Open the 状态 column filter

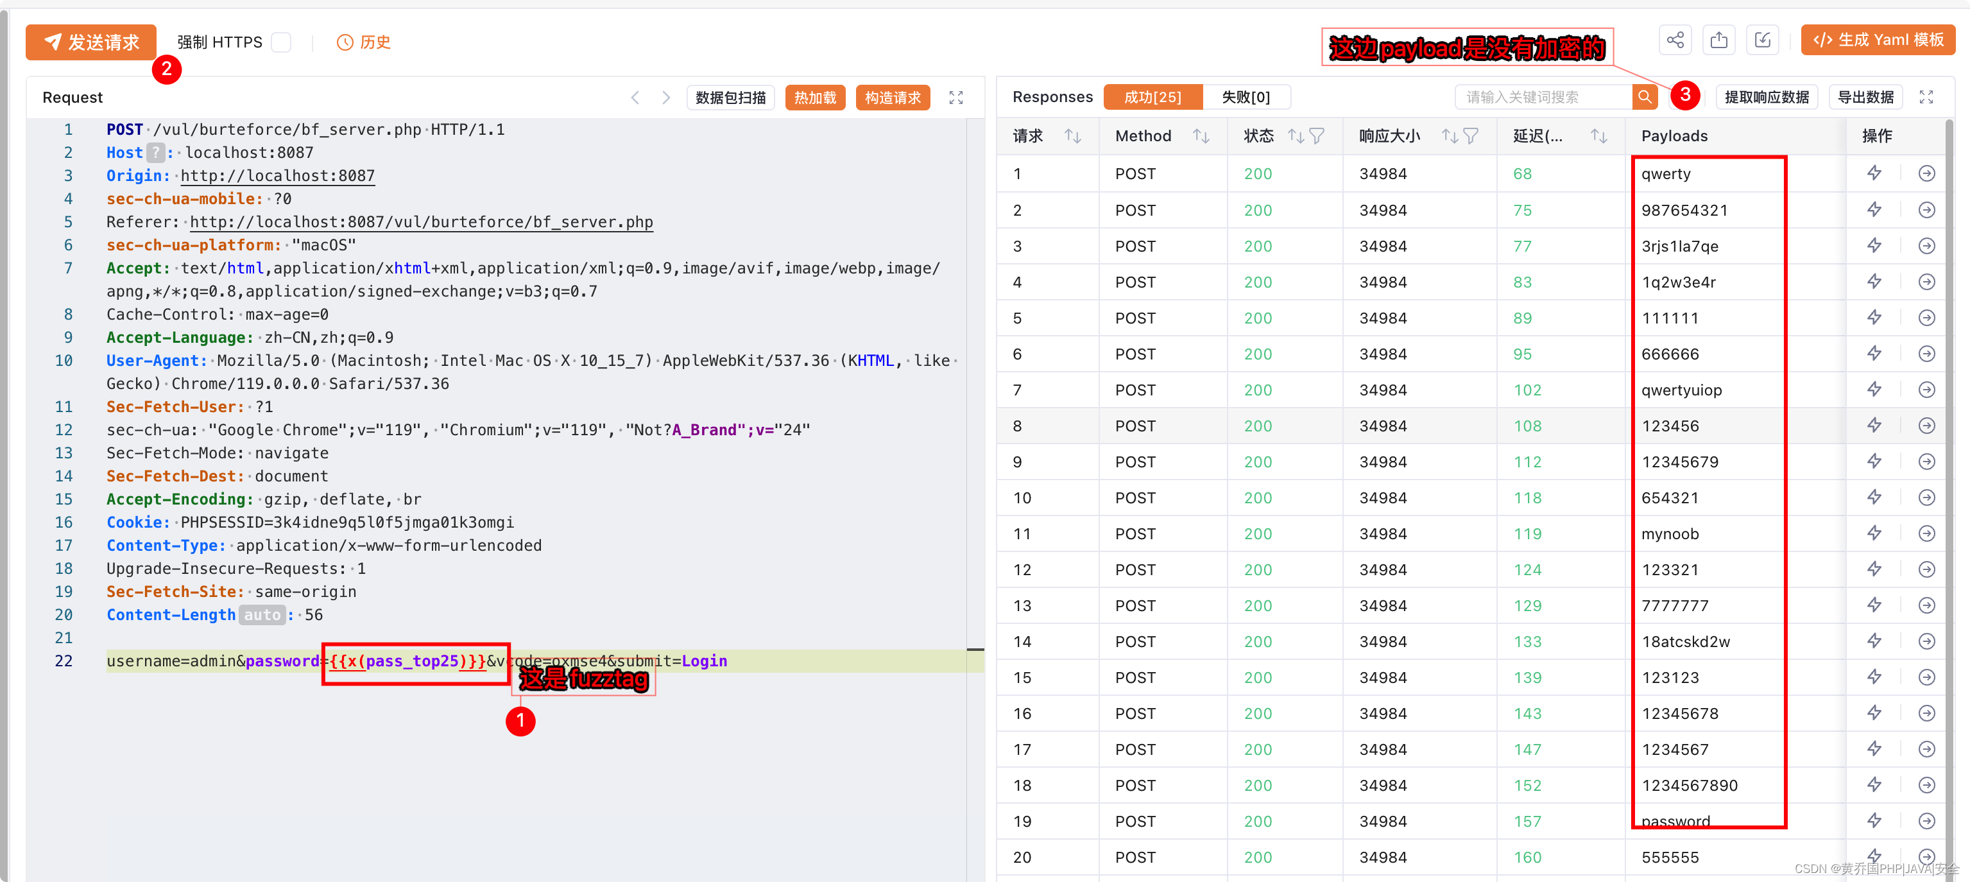click(x=1317, y=136)
